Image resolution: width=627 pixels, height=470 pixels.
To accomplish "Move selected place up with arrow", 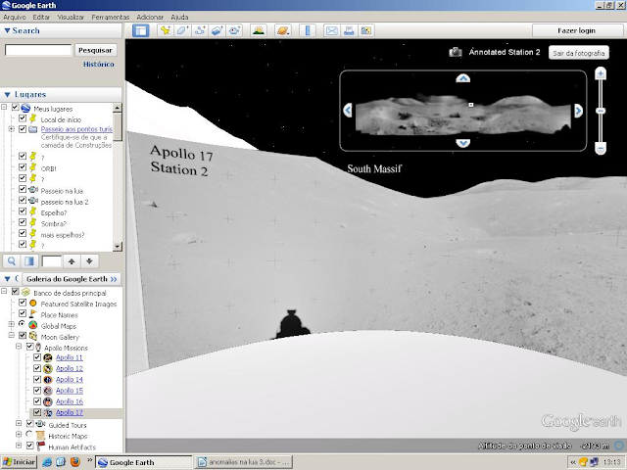I will tap(72, 261).
